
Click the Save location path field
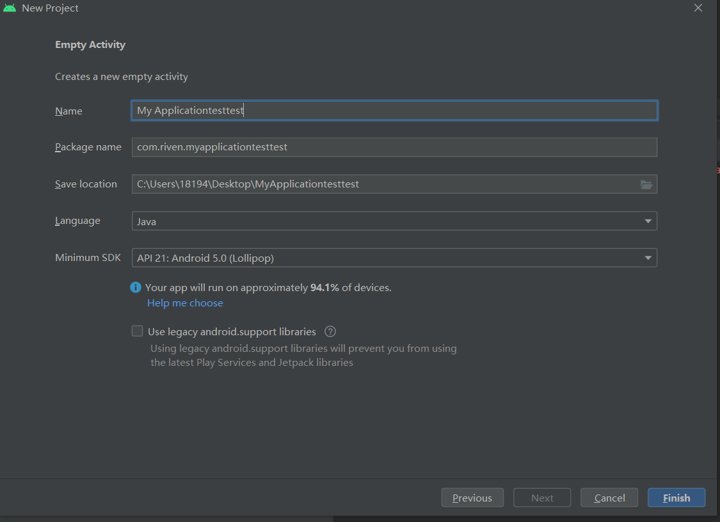(384, 184)
